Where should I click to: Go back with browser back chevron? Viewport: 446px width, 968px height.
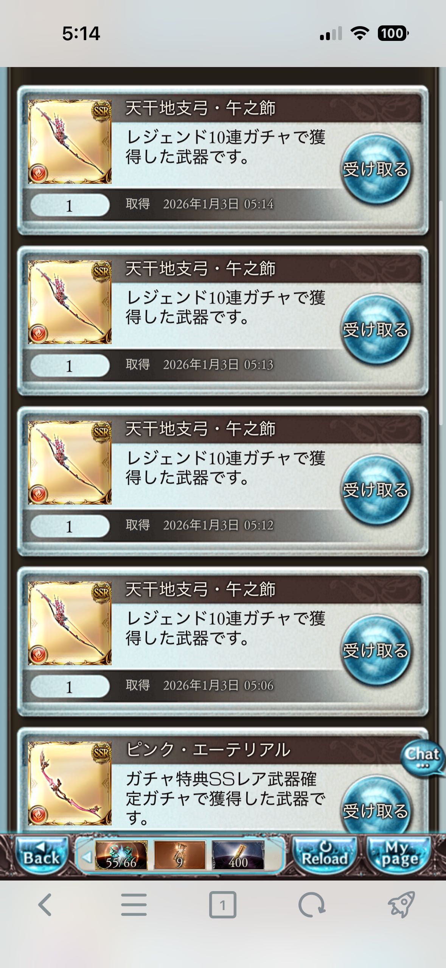[45, 905]
